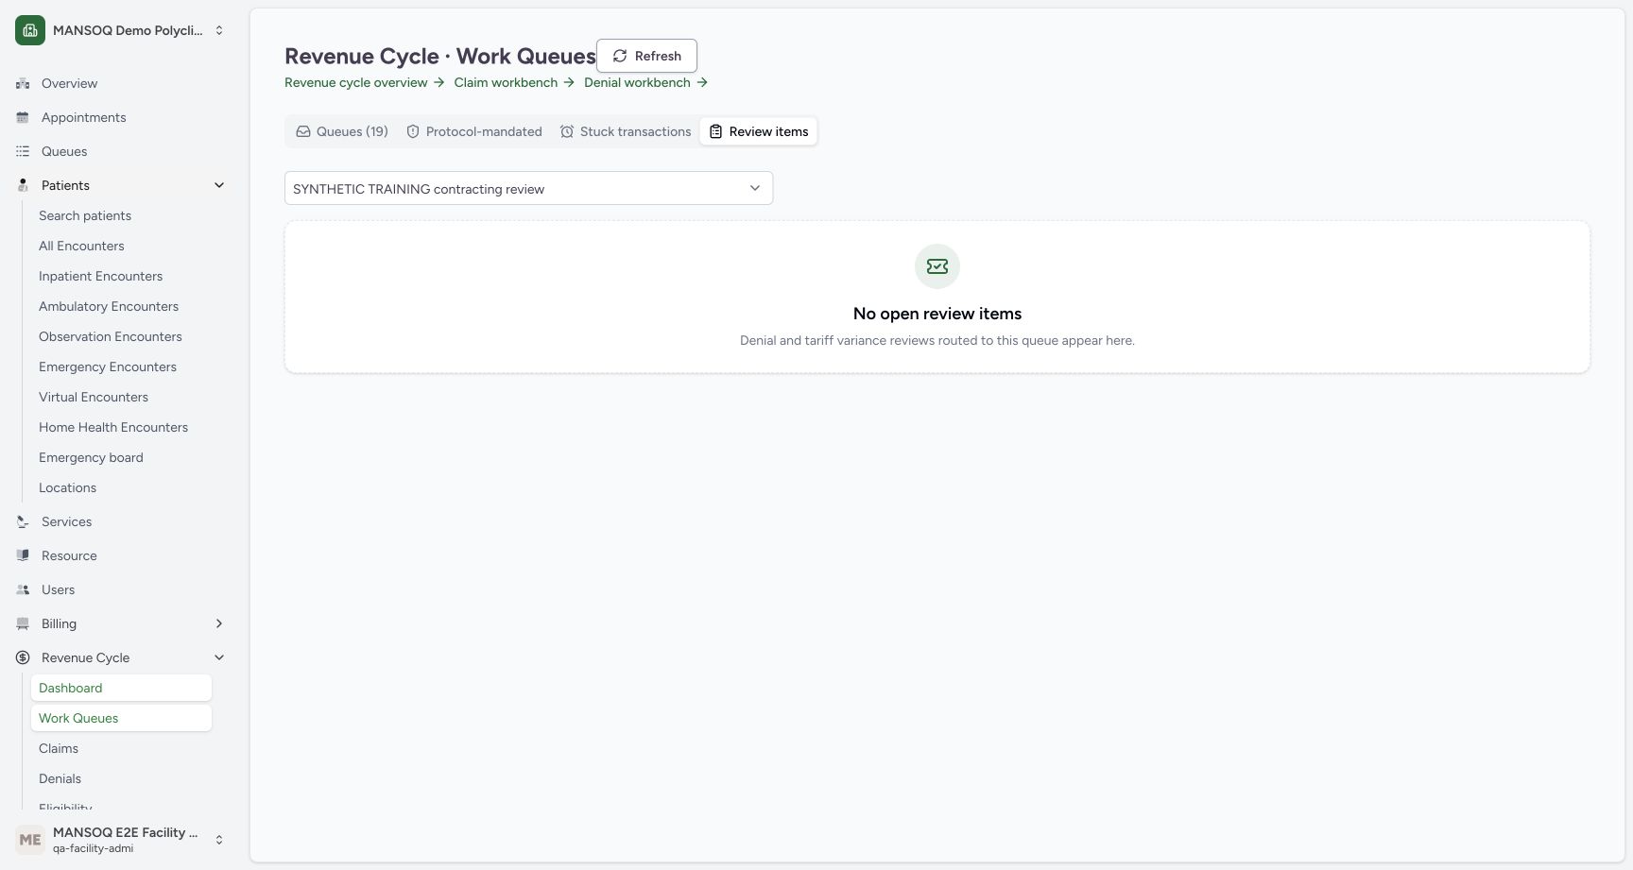
Task: Click the Refresh button
Action: tap(646, 56)
